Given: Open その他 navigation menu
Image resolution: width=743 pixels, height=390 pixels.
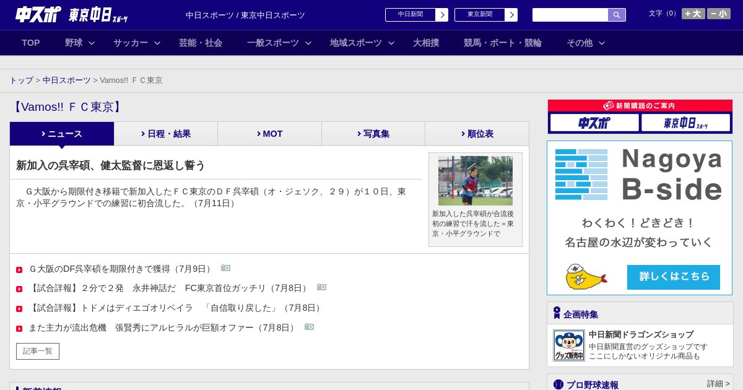Looking at the screenshot, I should tap(580, 43).
